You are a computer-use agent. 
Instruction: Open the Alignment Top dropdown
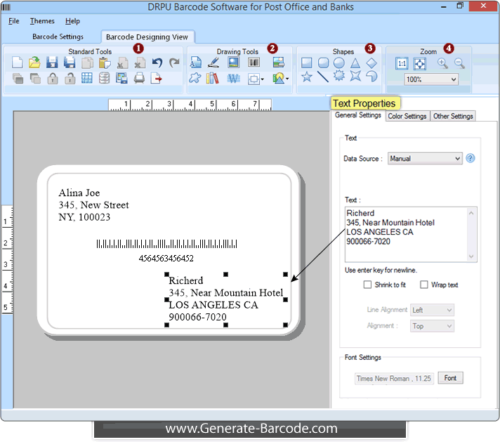point(432,326)
